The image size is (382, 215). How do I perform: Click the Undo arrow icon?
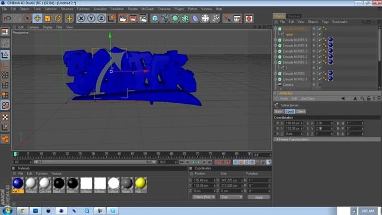pyautogui.click(x=7, y=19)
